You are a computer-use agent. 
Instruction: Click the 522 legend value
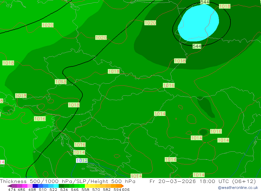coord(53,189)
